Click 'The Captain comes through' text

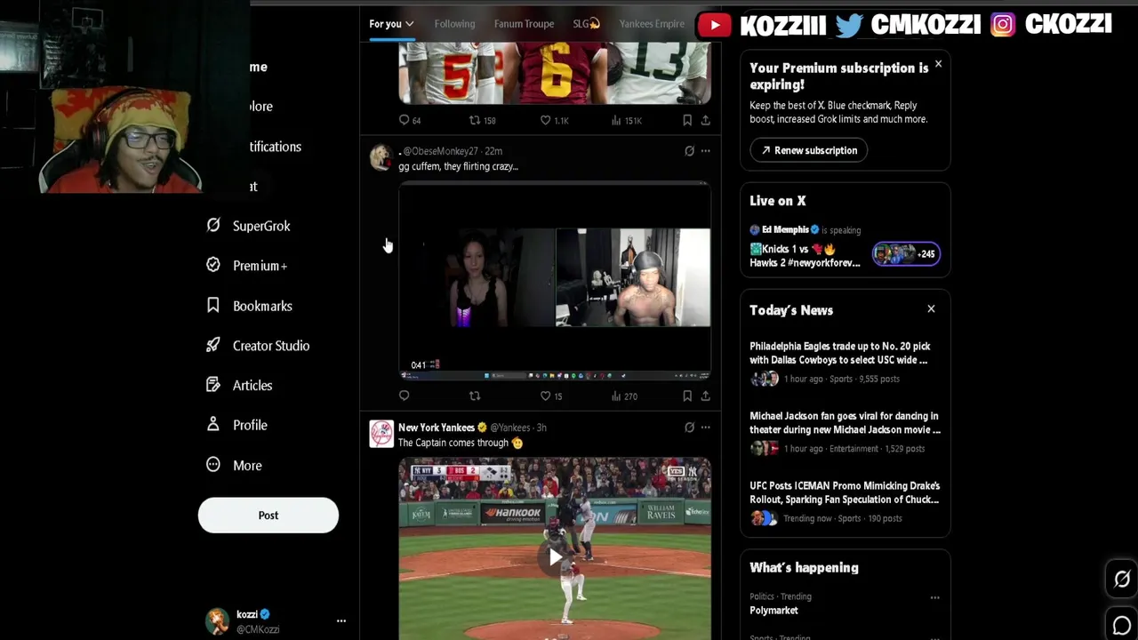[x=453, y=443]
